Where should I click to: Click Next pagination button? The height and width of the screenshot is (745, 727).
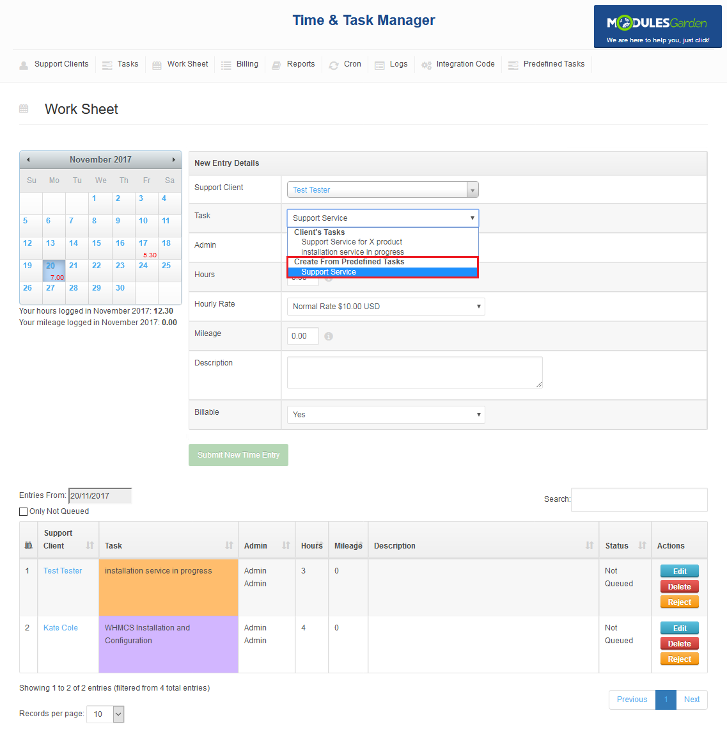692,700
